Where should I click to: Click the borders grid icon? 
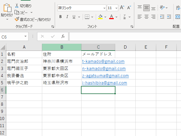tap(87, 17)
